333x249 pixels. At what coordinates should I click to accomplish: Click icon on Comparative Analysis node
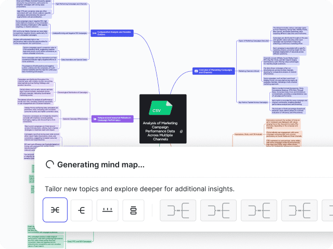click(x=94, y=33)
